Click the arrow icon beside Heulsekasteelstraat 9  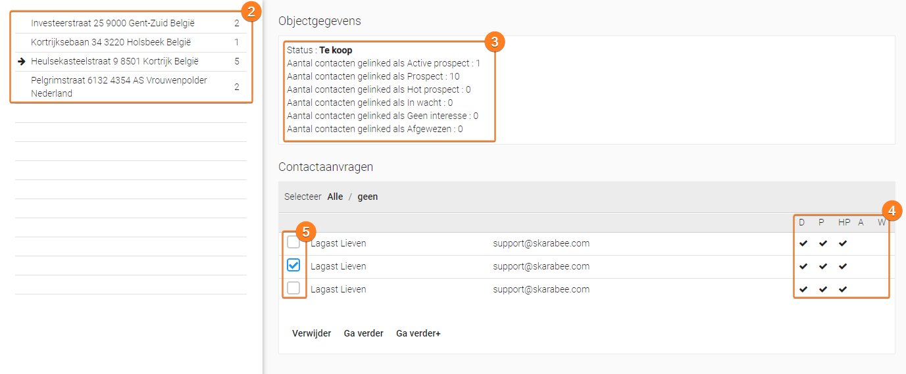pos(22,61)
